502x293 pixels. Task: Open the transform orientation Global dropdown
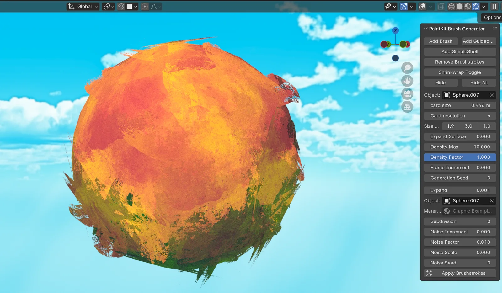tap(83, 6)
